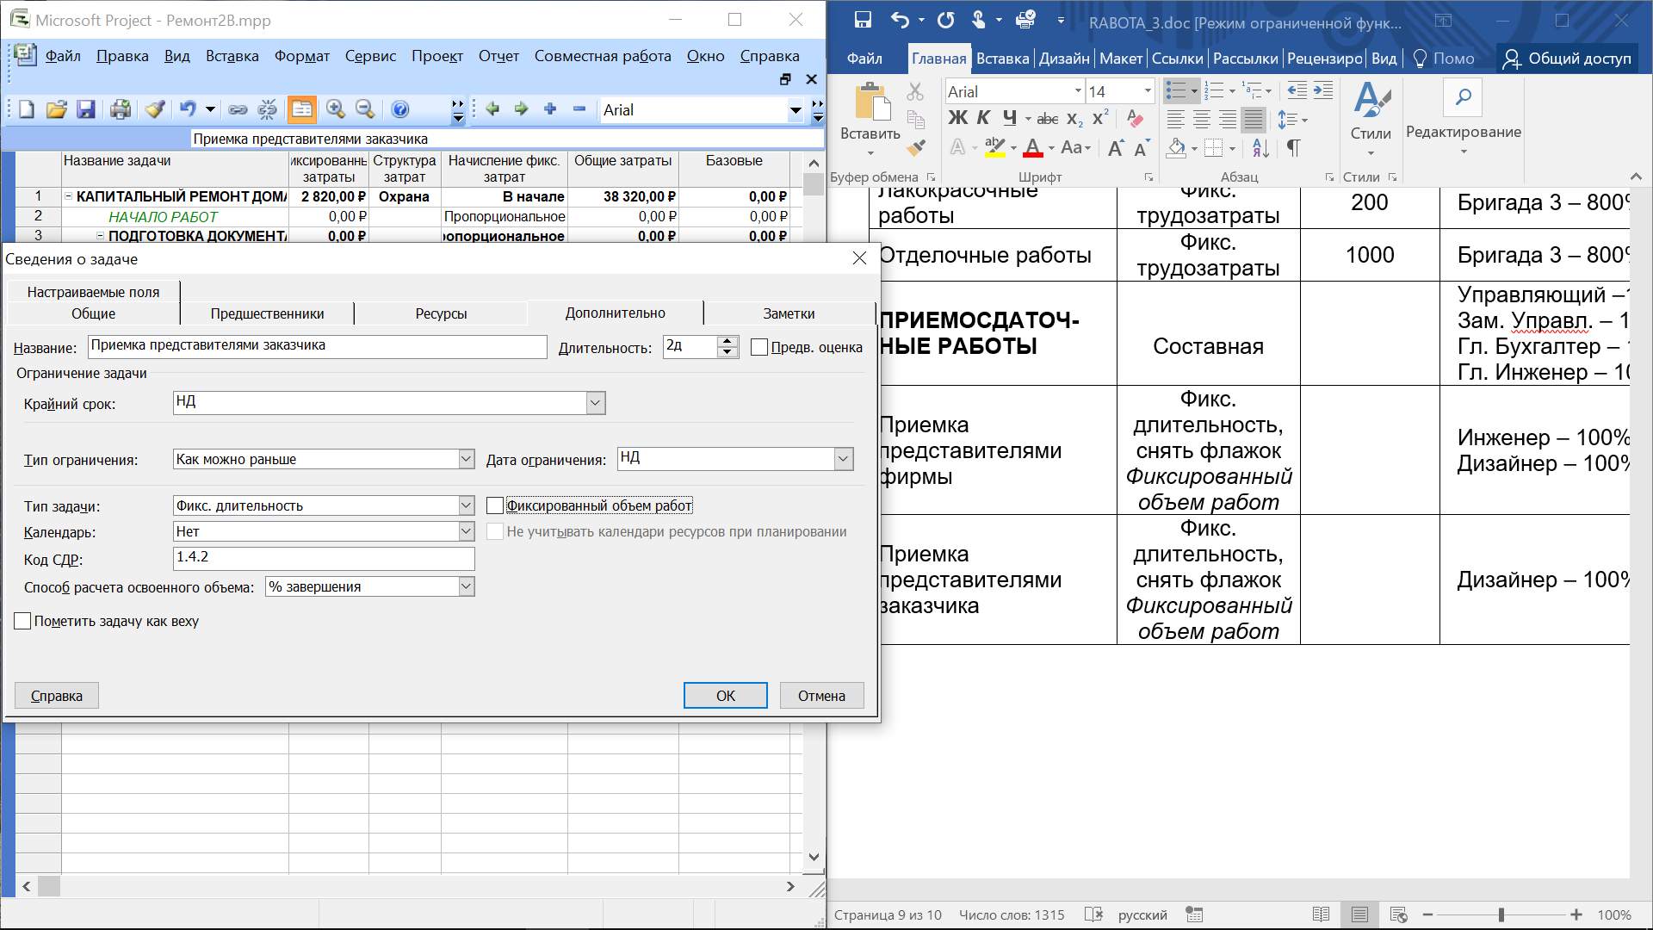Viewport: 1653px width, 930px height.
Task: Expand the Календарь dropdown list
Action: (466, 531)
